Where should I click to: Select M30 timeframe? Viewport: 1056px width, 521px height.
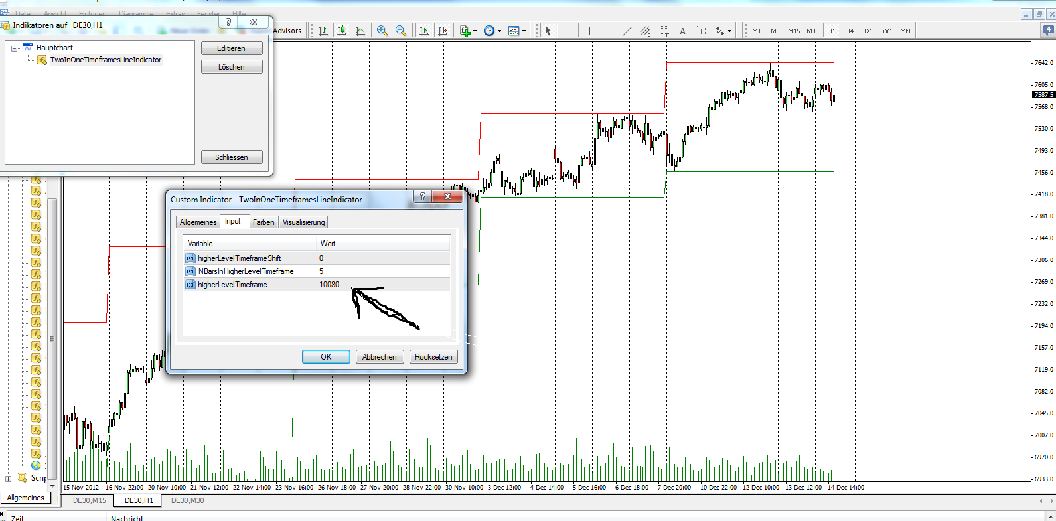pyautogui.click(x=812, y=31)
